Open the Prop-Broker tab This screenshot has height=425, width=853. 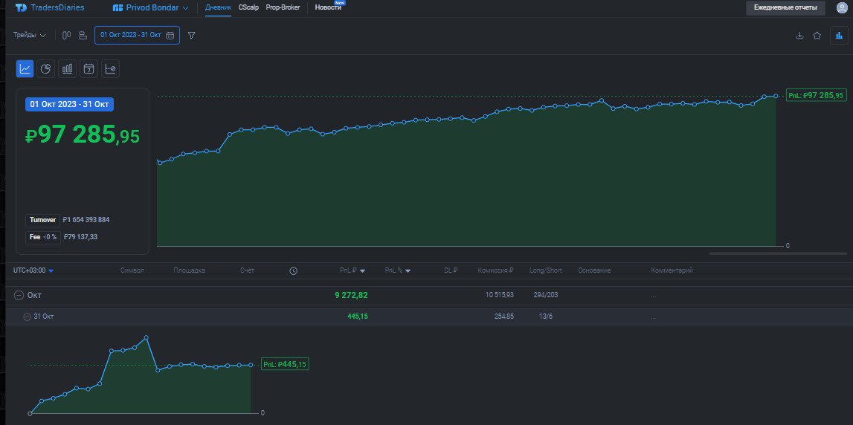tap(283, 7)
